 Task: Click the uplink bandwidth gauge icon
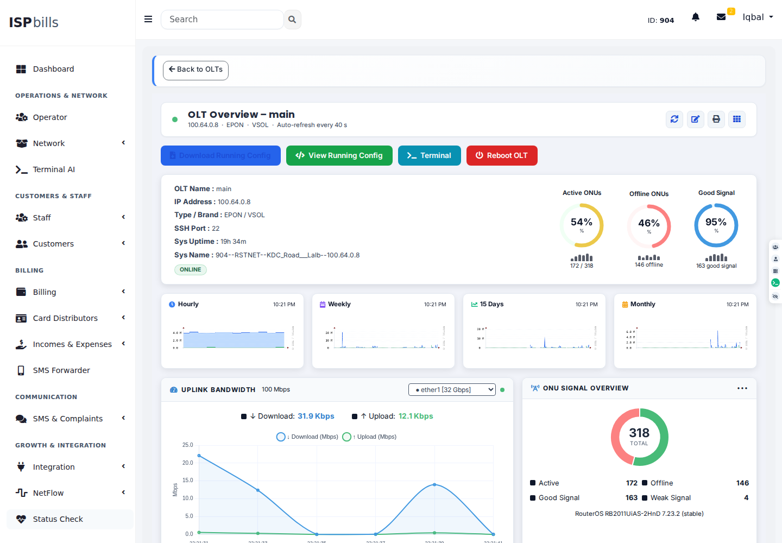pyautogui.click(x=174, y=390)
